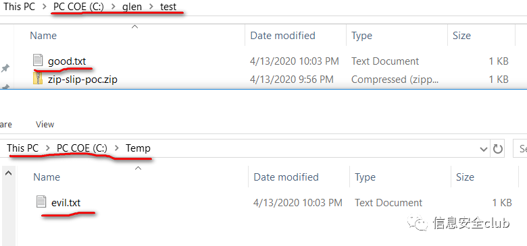Click the pin icon next to good.txt
Viewport: 527px width, 246px height.
5,68
